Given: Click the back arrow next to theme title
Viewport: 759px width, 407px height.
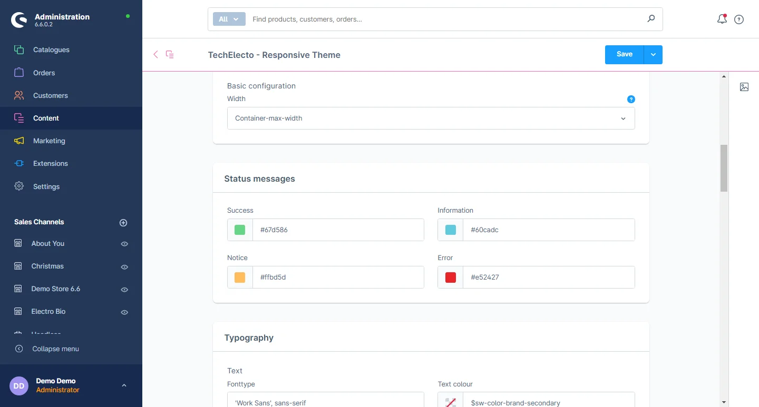Looking at the screenshot, I should [155, 54].
